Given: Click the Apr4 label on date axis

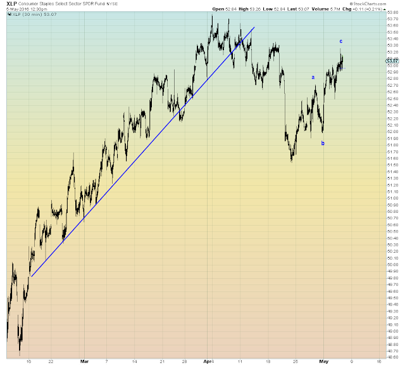Looking at the screenshot, I should [x=209, y=361].
